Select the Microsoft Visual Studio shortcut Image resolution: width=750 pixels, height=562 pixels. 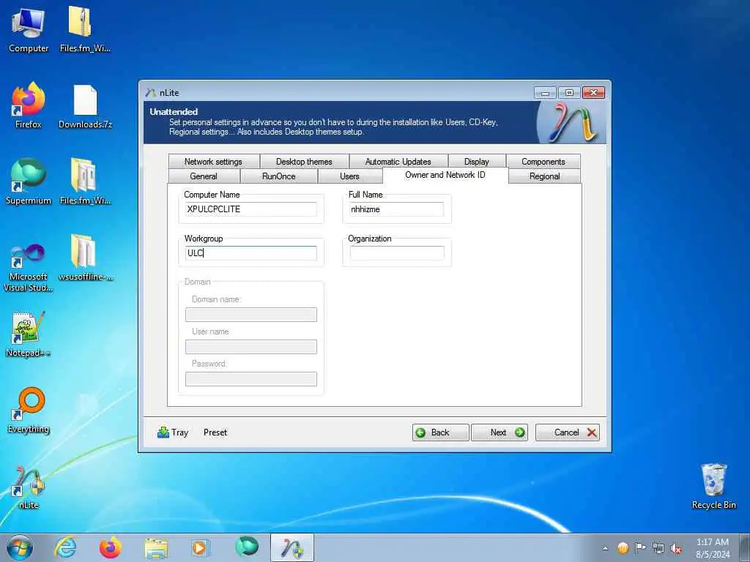point(29,266)
